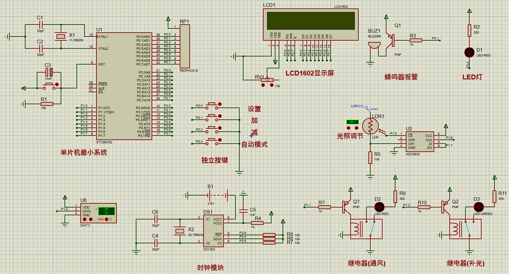Decrease DHT11 value with down arrow
This screenshot has height=274, width=509.
85,219
